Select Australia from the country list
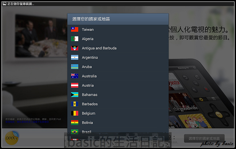Image resolution: width=236 pixels, height=149 pixels. tap(118, 76)
